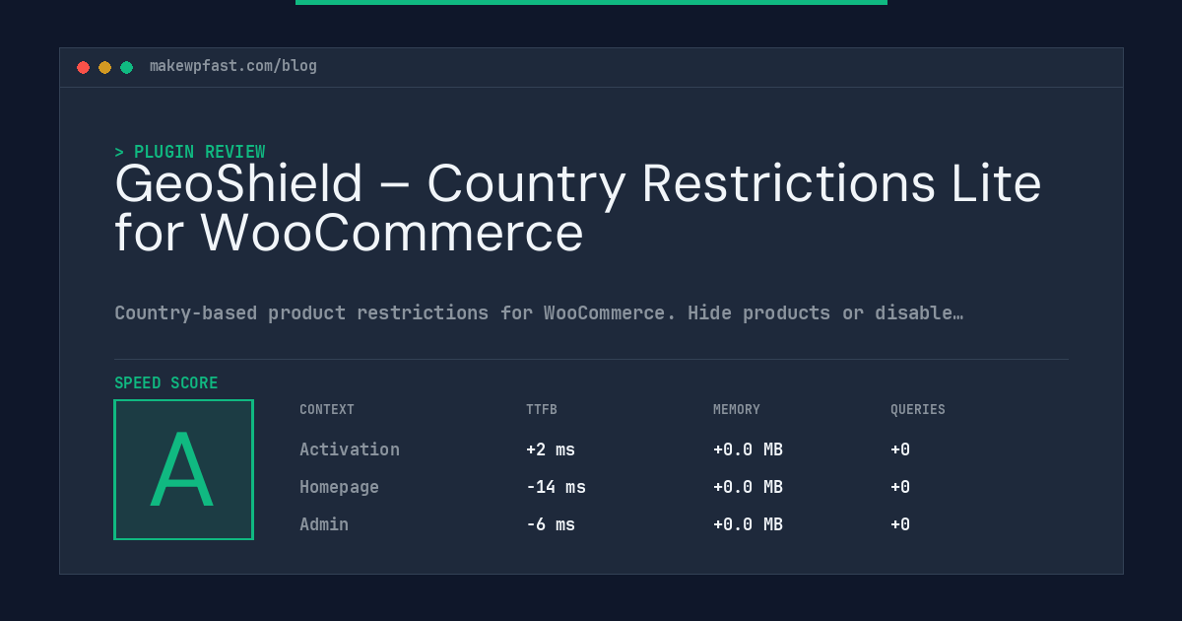Image resolution: width=1182 pixels, height=621 pixels.
Task: Click the Admin queries +0 value
Action: tap(900, 524)
